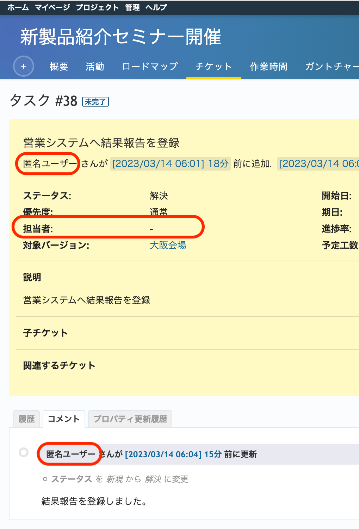This screenshot has width=359, height=529.
Task: Click the gray avatar circle beside the comment
Action: (x=24, y=452)
